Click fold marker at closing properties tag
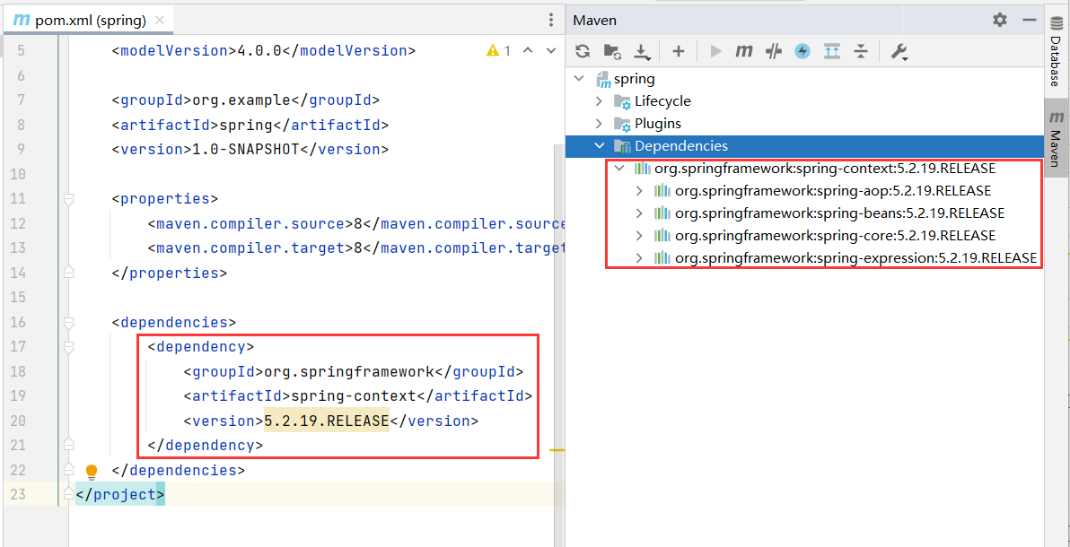The width and height of the screenshot is (1070, 547). tap(68, 273)
